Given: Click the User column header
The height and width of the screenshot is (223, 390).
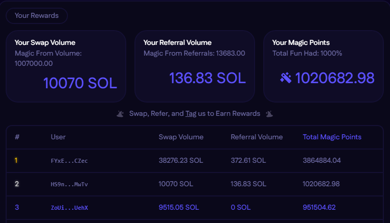Looking at the screenshot, I should pyautogui.click(x=58, y=137).
